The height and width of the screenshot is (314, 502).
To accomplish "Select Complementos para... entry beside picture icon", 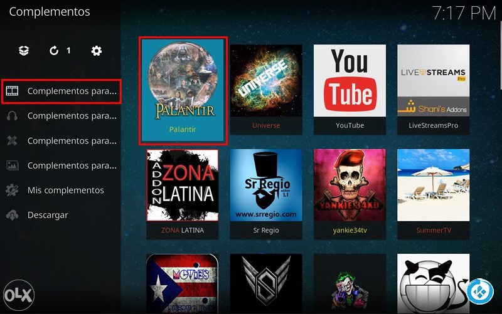I will 61,165.
